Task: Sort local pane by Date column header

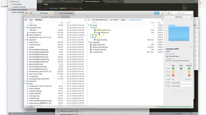Action: [69, 23]
